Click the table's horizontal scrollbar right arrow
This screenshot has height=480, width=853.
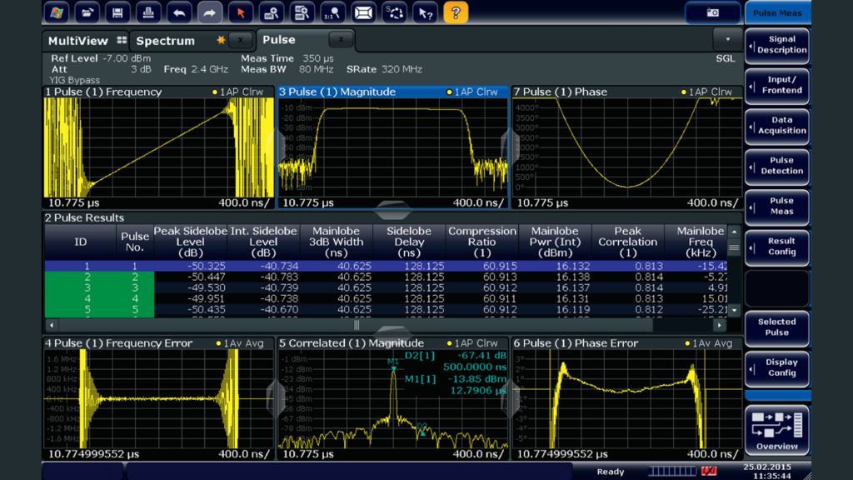[719, 325]
